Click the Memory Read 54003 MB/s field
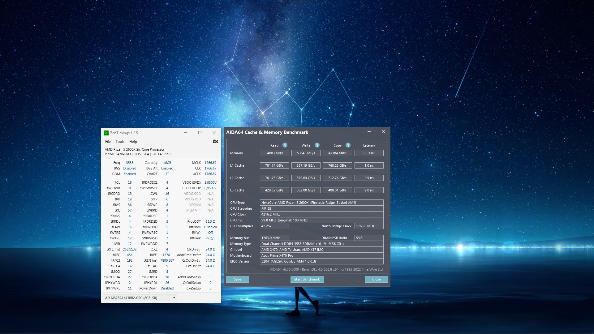 274,153
